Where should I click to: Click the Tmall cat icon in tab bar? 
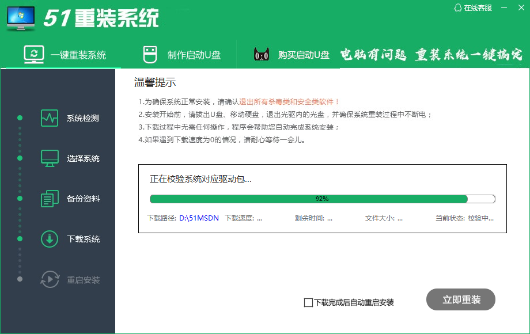pos(262,55)
